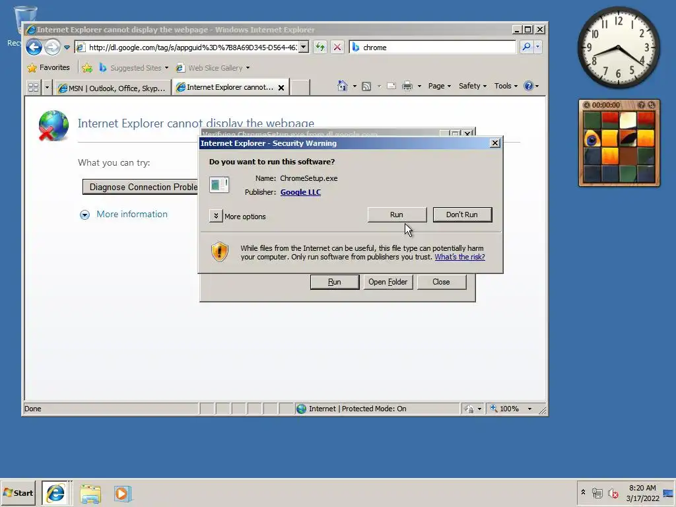The image size is (676, 507).
Task: Open the Print options dropdown arrow
Action: 419,86
